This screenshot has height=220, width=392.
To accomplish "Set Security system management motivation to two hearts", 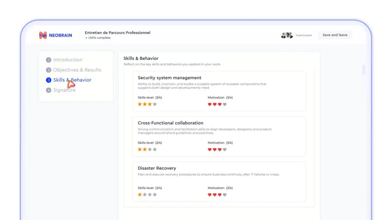I will pos(215,104).
